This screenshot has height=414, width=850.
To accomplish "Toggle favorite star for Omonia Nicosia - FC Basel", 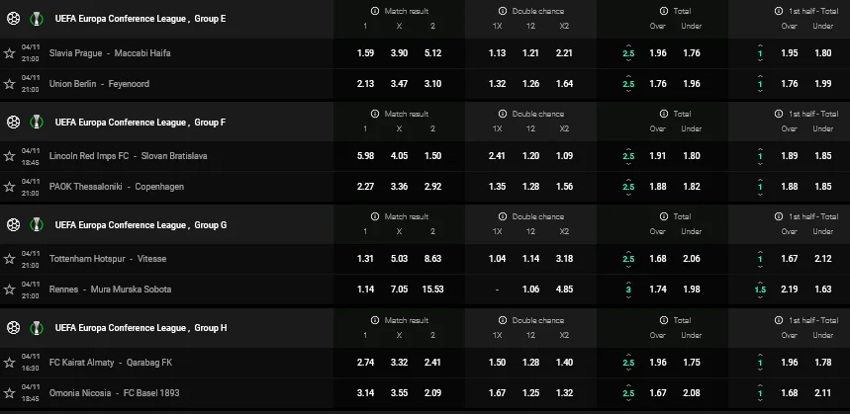I will (10, 393).
